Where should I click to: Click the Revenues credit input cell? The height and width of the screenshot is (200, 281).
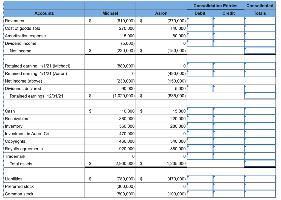229,21
